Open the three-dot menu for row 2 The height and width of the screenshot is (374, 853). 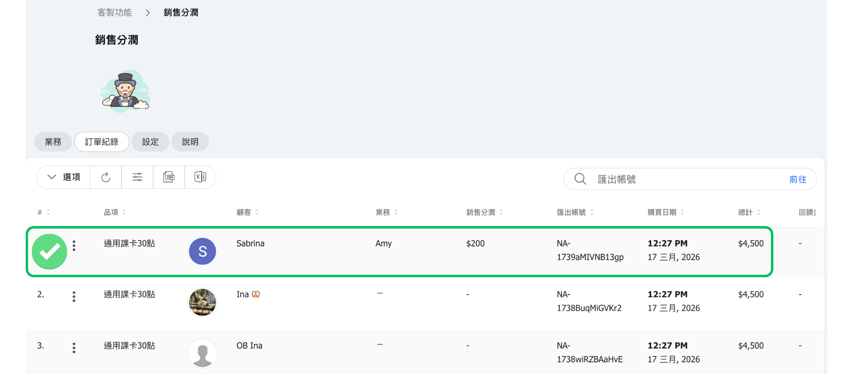74,296
